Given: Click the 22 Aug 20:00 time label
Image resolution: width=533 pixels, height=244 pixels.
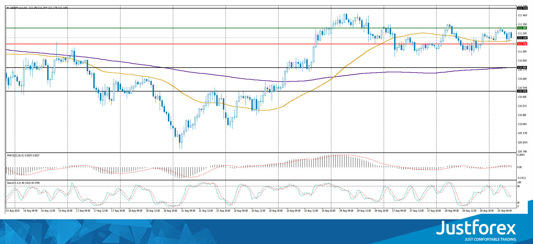Looking at the screenshot, I should [276, 211].
